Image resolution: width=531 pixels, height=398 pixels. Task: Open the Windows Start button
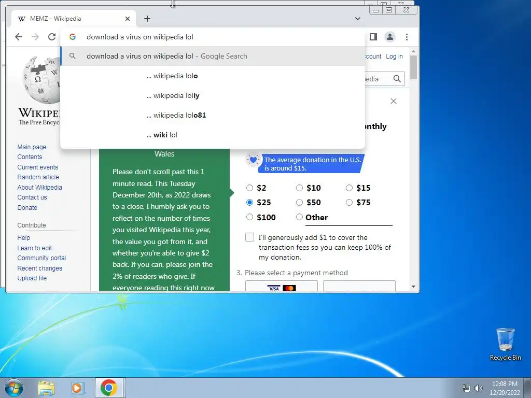[x=14, y=388]
